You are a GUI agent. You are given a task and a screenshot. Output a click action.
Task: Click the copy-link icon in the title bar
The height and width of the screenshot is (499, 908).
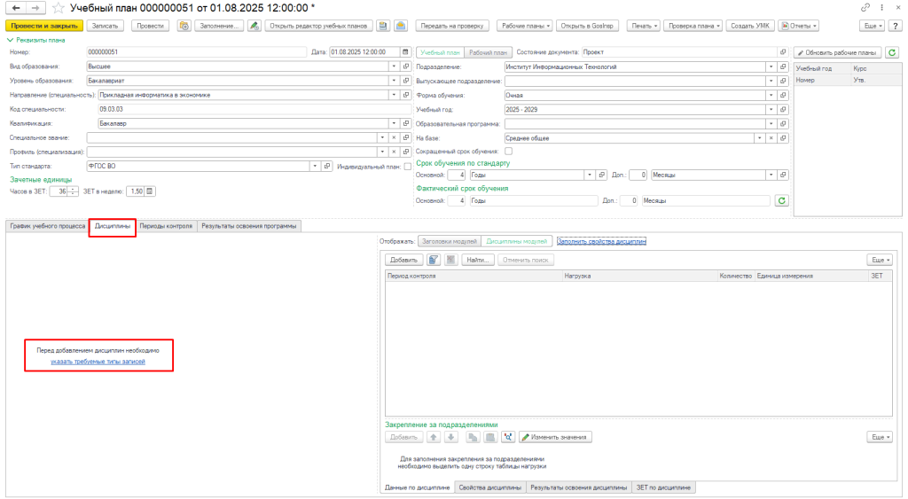pos(865,8)
